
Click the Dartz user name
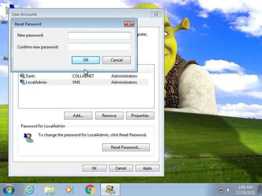click(30, 76)
